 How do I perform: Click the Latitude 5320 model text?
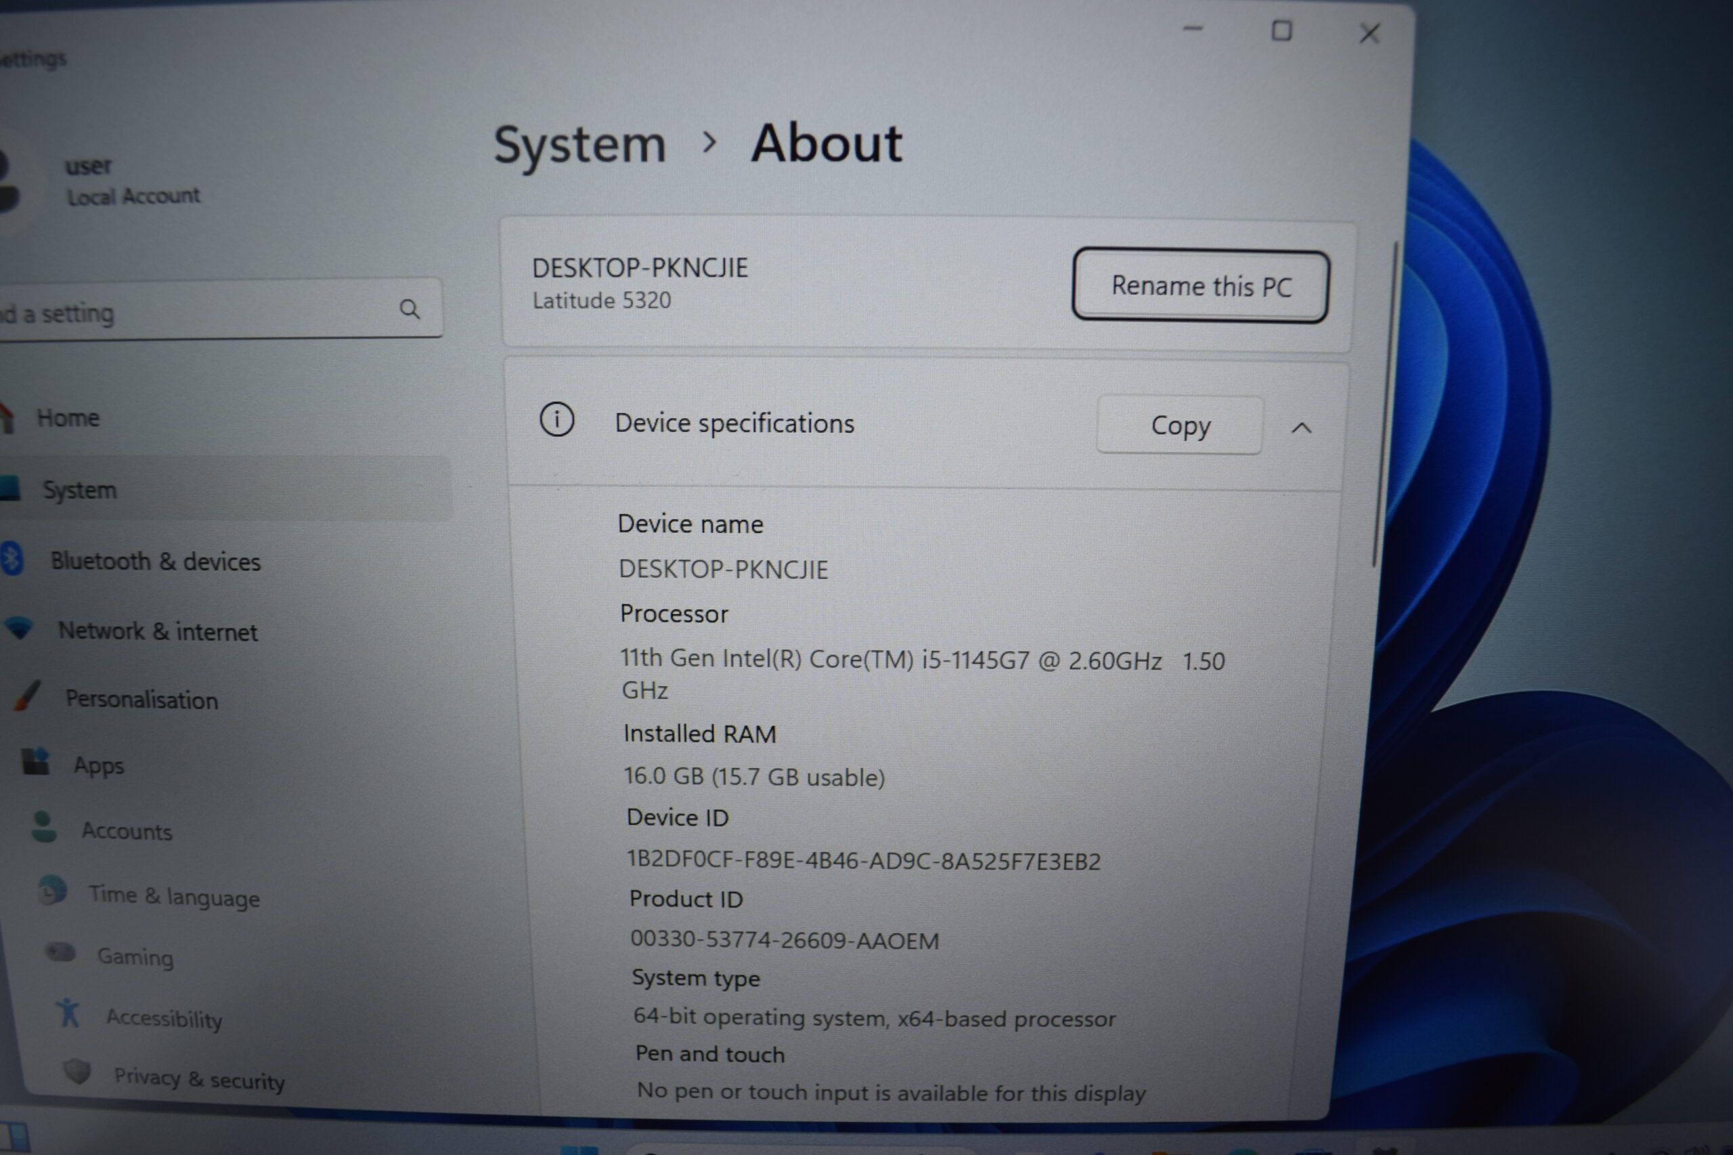point(601,300)
